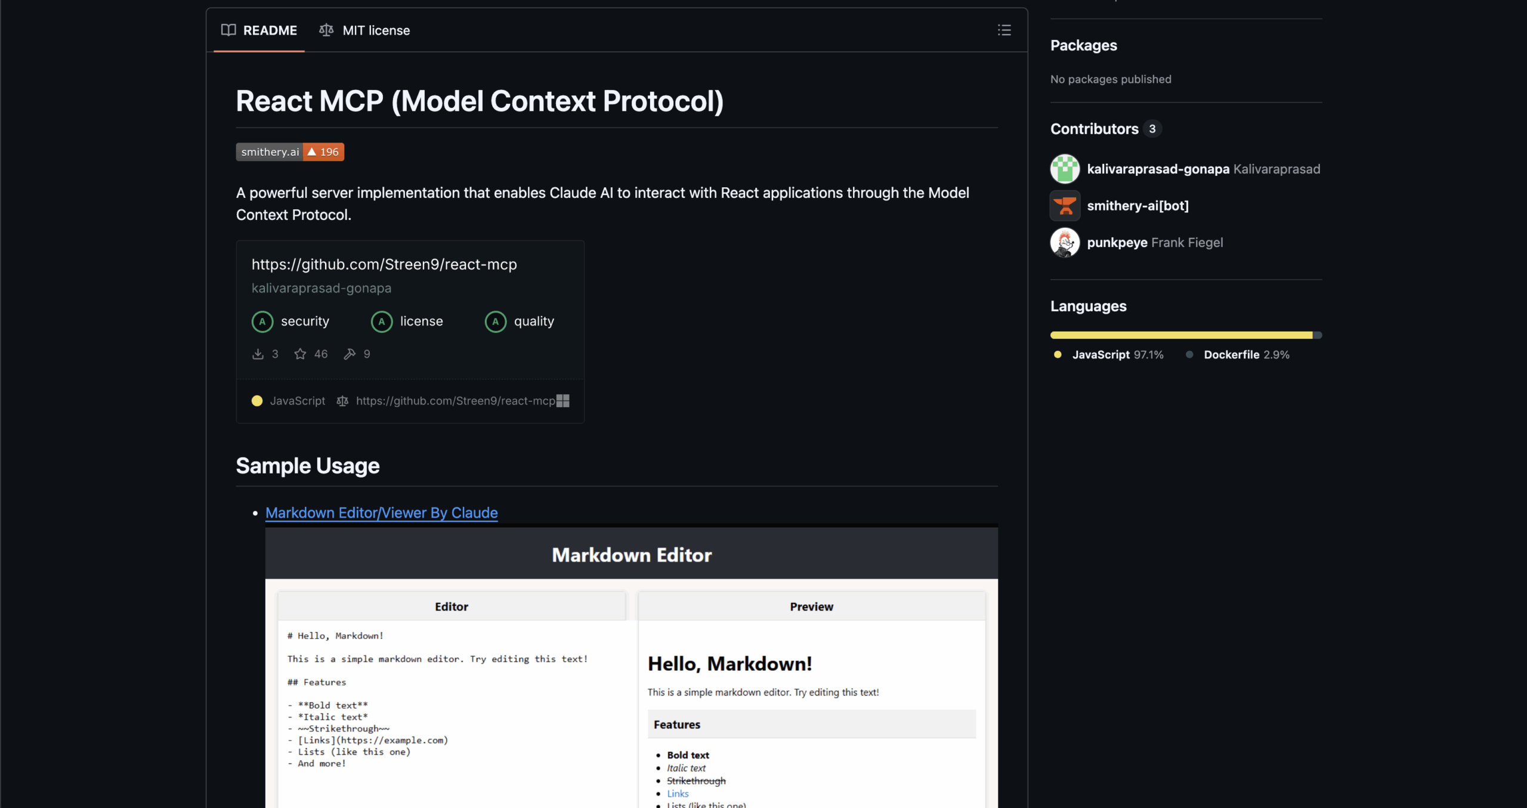Click the smithery-ai bot orange avatar
The image size is (1527, 808).
(x=1065, y=206)
